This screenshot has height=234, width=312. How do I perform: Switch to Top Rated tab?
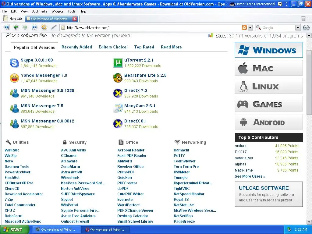(144, 47)
